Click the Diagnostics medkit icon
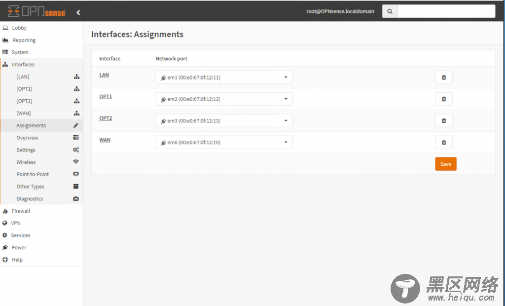This screenshot has width=505, height=306. [x=76, y=198]
